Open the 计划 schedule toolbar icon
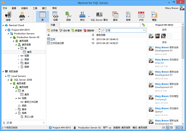Viewport: 186px width, 131px height. (141, 16)
